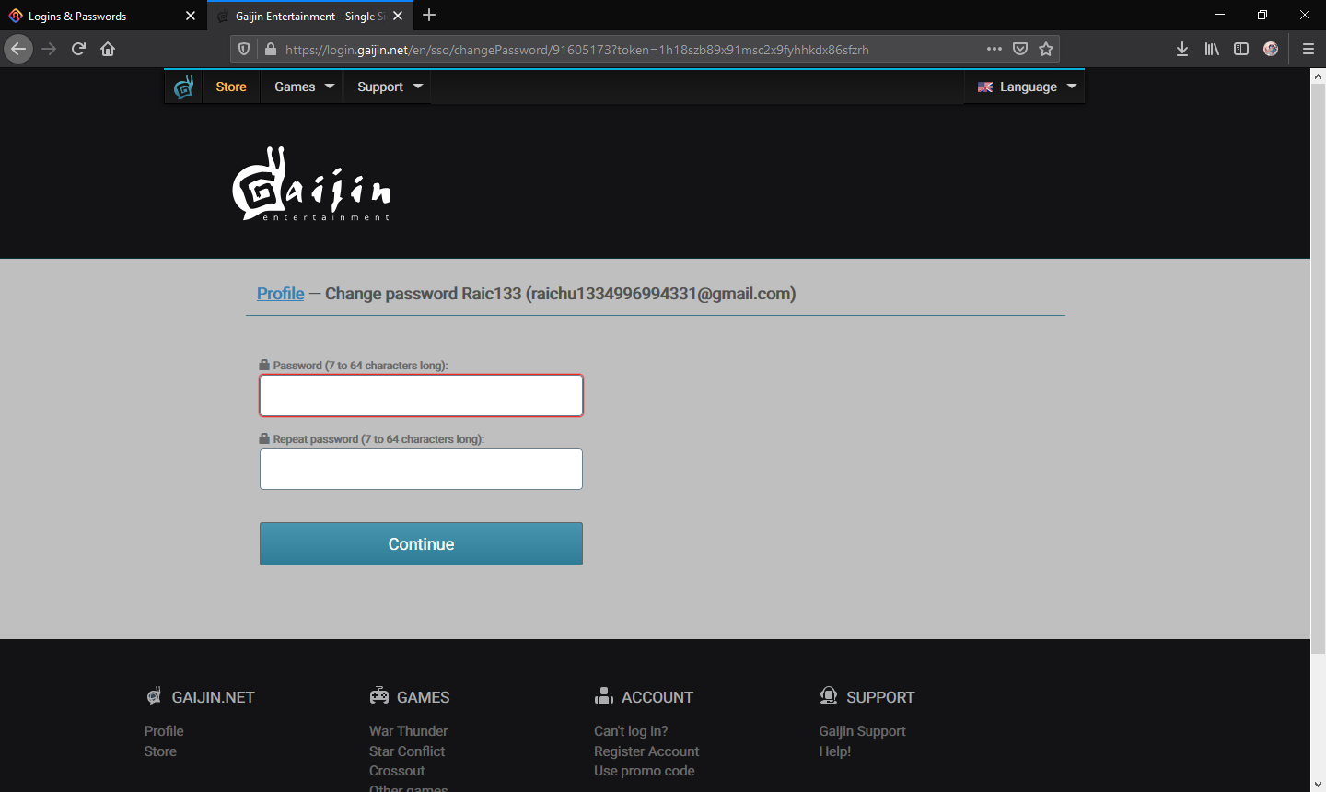Open tracking protection shield icon
The width and height of the screenshot is (1326, 792).
244,49
